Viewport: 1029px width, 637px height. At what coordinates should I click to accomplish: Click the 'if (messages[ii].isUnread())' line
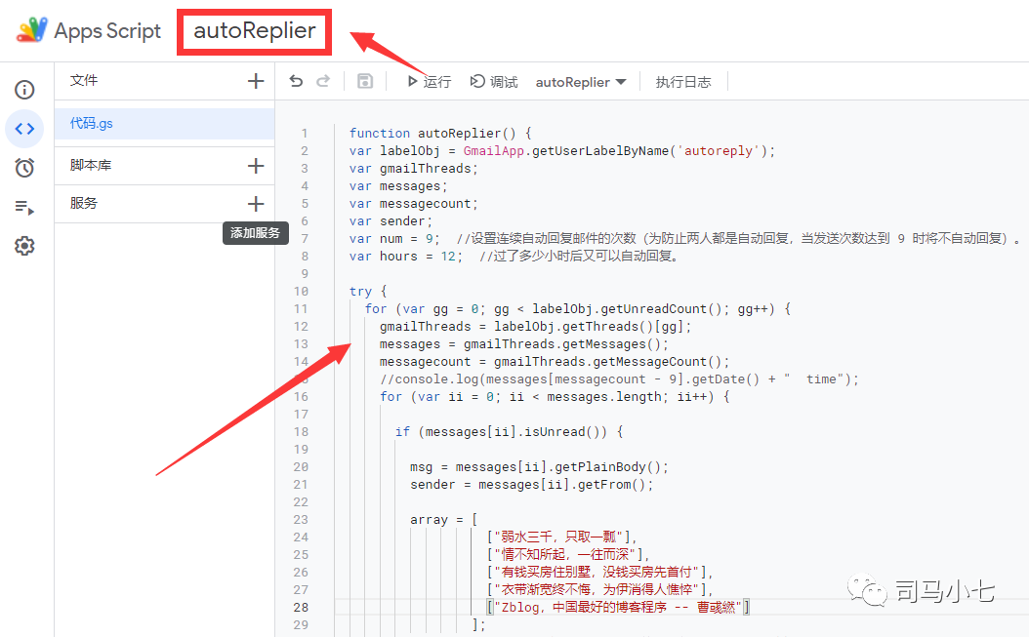tap(509, 432)
